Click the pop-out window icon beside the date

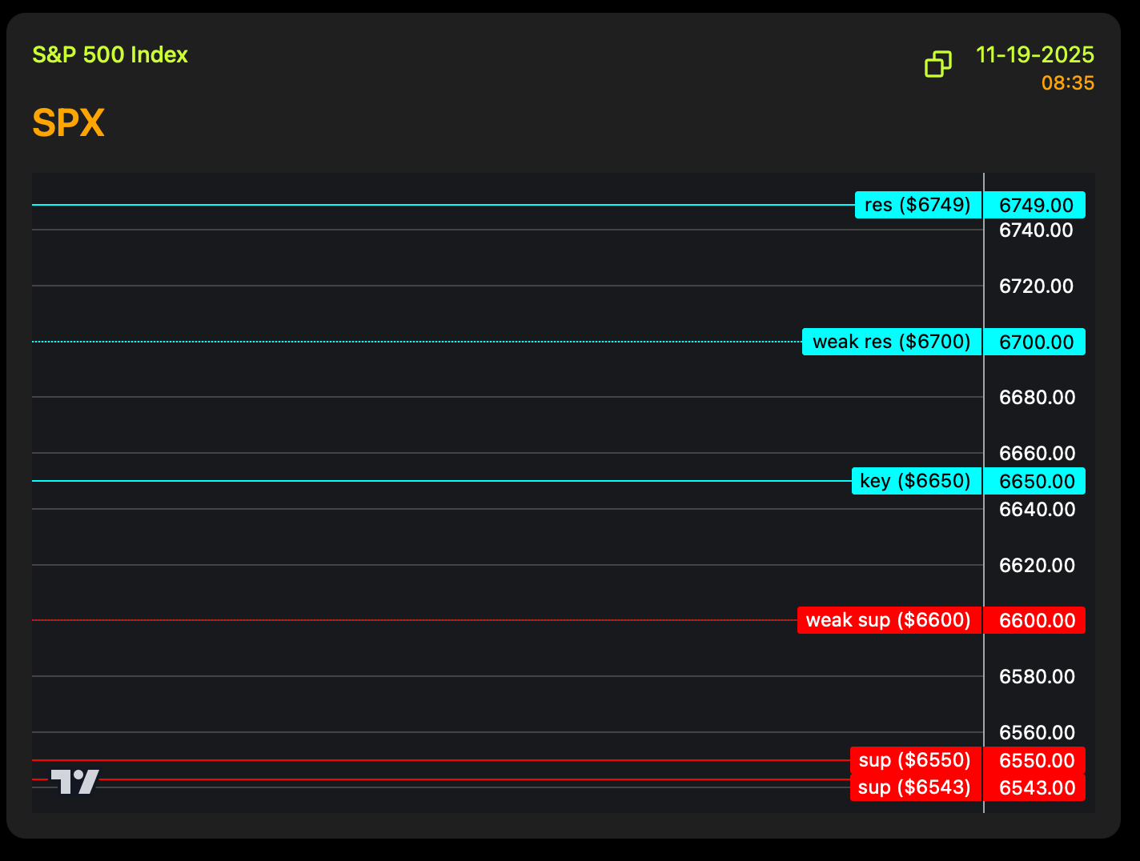click(x=937, y=64)
